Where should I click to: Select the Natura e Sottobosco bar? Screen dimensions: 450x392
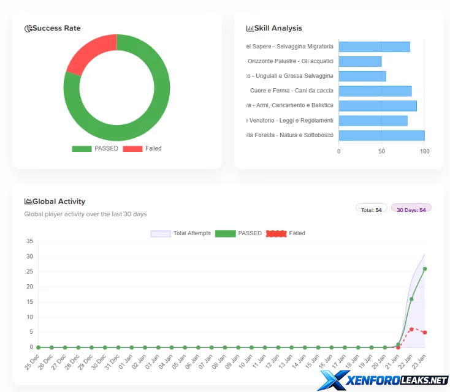click(x=381, y=135)
